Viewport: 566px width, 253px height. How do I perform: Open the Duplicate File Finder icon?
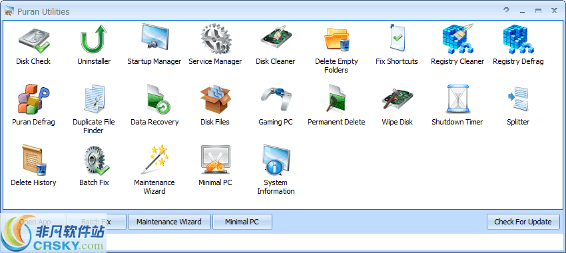[x=94, y=99]
